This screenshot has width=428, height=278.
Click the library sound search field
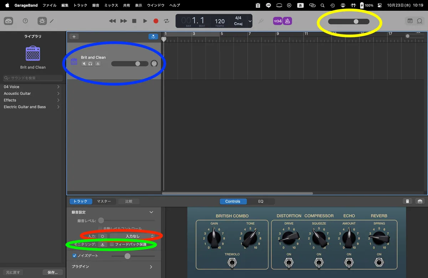33,78
